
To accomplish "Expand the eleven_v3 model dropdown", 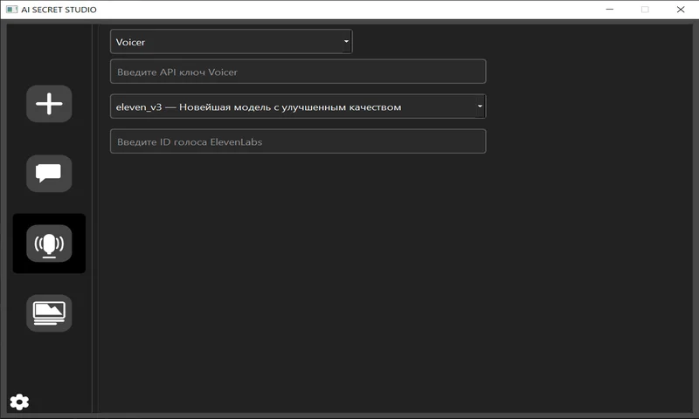I will coord(298,106).
